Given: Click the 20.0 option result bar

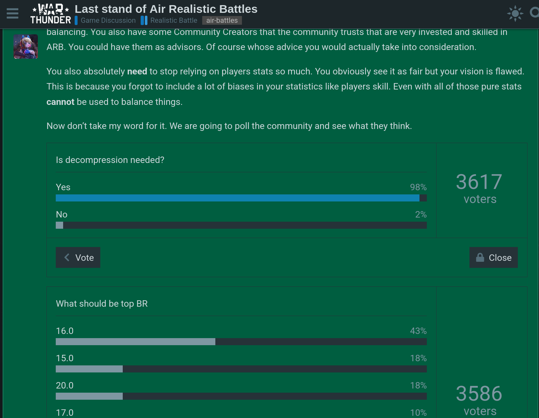Looking at the screenshot, I should pyautogui.click(x=241, y=396).
